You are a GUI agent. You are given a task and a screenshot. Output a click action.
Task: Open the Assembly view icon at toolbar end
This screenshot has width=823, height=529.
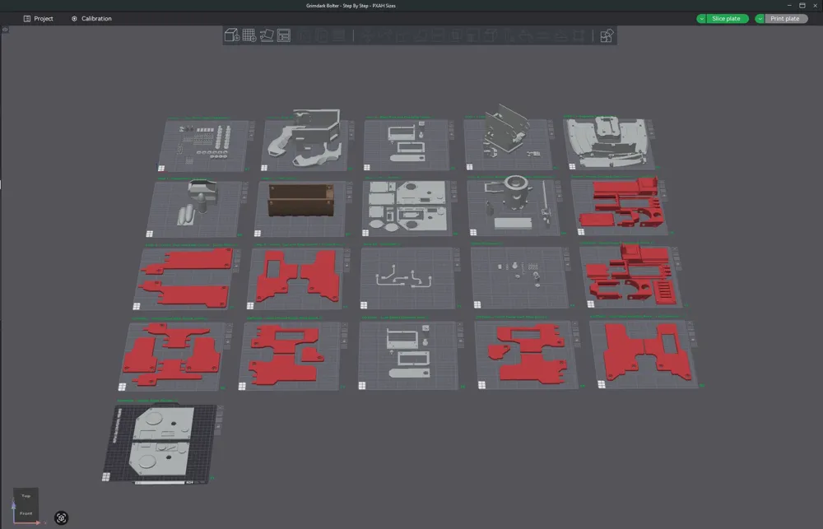click(607, 35)
